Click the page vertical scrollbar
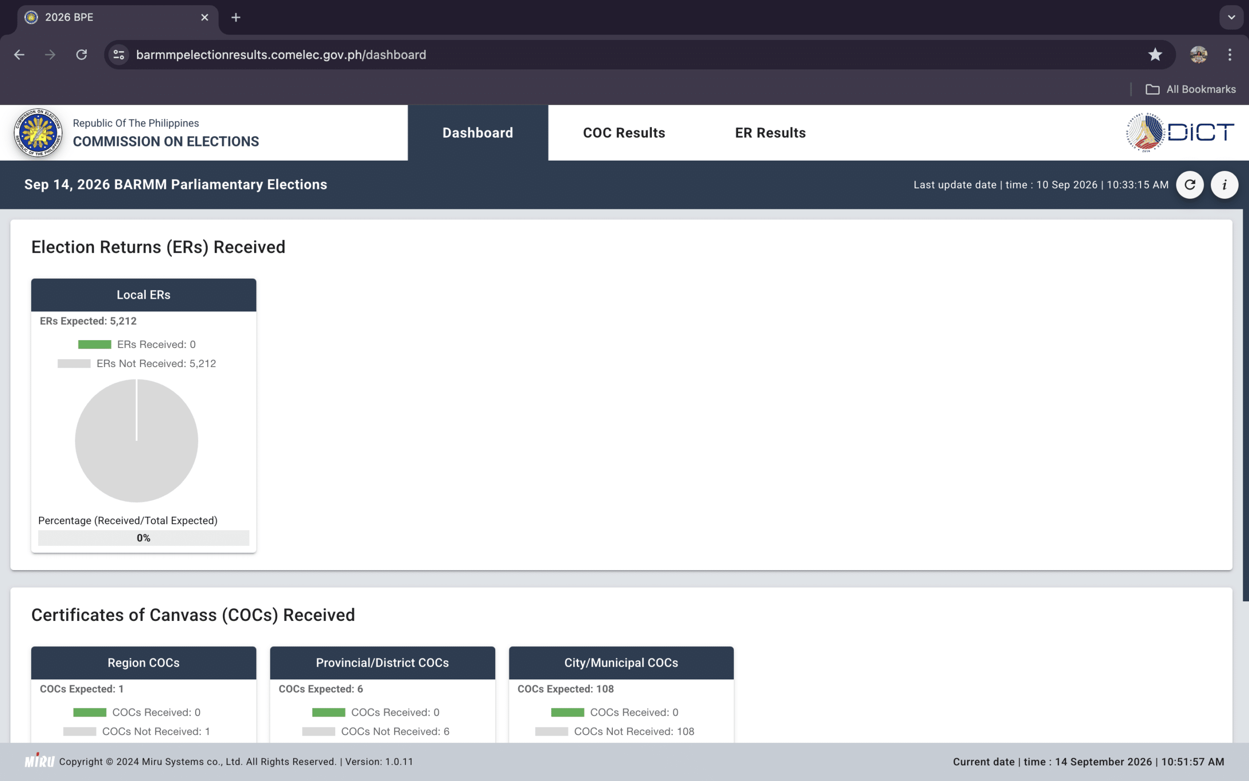 pos(1246,406)
